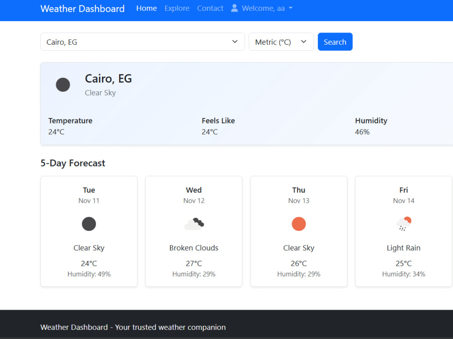Click the footer tagline text

(x=133, y=327)
